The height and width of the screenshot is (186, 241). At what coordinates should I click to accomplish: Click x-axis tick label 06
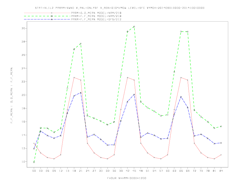coord(47,171)
